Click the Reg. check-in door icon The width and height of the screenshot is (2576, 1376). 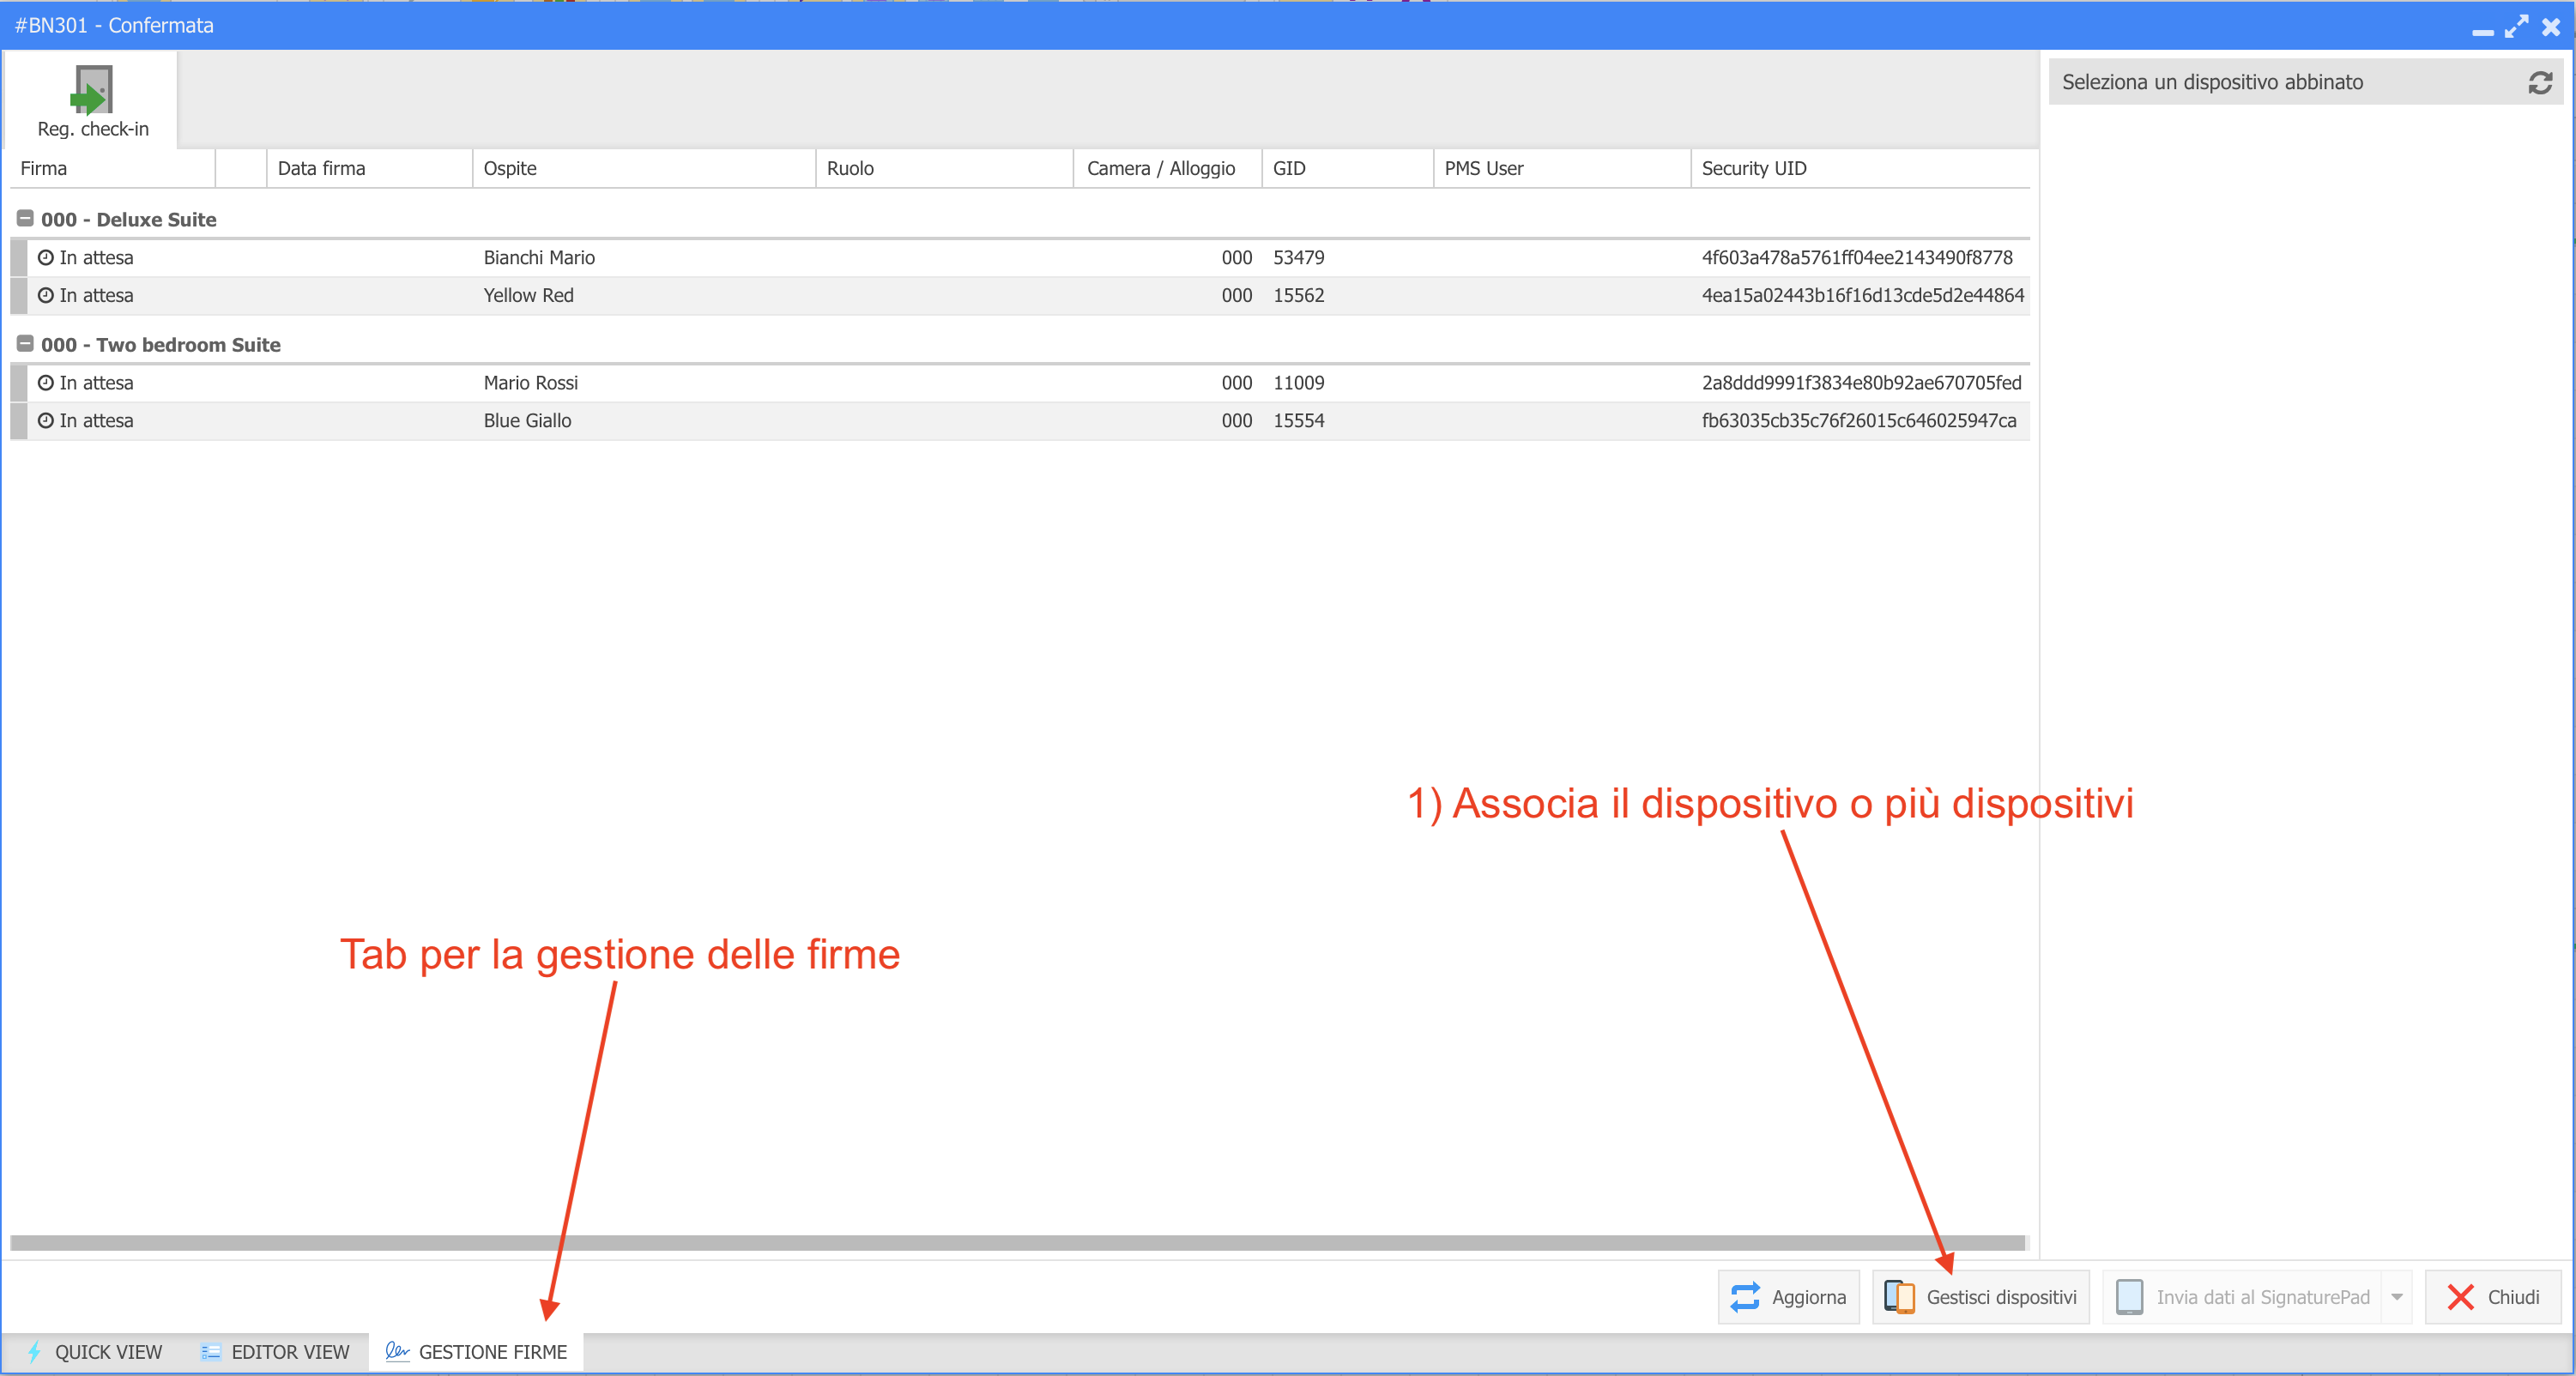[x=92, y=90]
